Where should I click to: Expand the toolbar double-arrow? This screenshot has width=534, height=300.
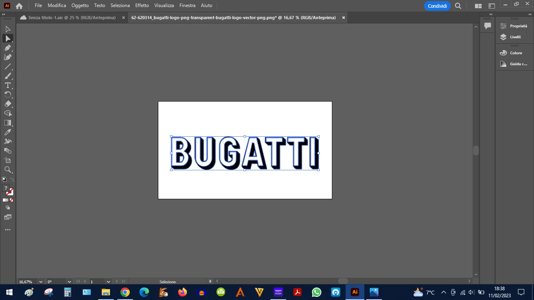pos(4,14)
